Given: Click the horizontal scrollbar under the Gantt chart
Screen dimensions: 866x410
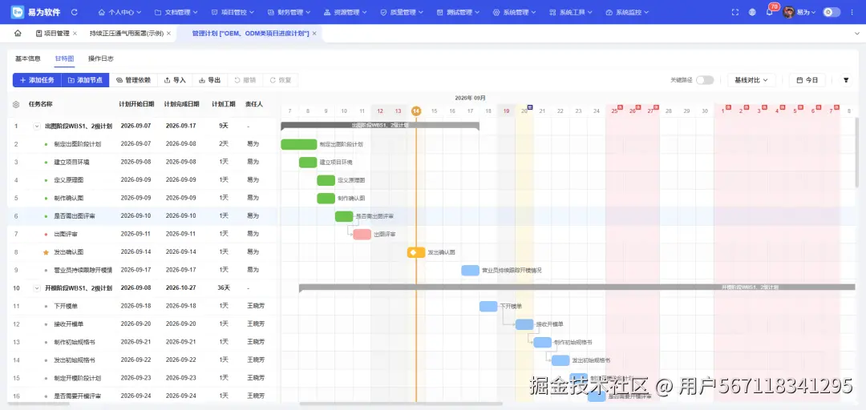Looking at the screenshot, I should click(401, 404).
